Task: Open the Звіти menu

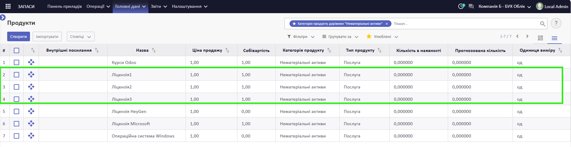Action: point(159,6)
